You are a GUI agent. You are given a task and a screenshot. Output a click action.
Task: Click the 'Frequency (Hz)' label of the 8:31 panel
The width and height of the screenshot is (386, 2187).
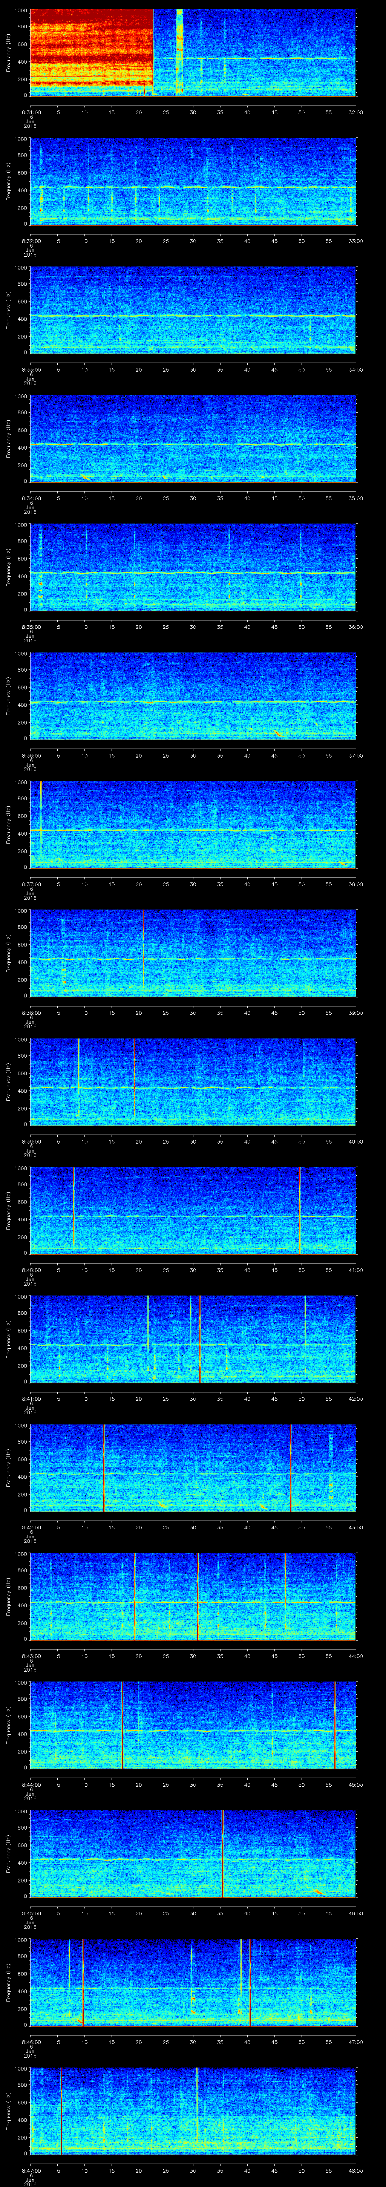click(9, 53)
